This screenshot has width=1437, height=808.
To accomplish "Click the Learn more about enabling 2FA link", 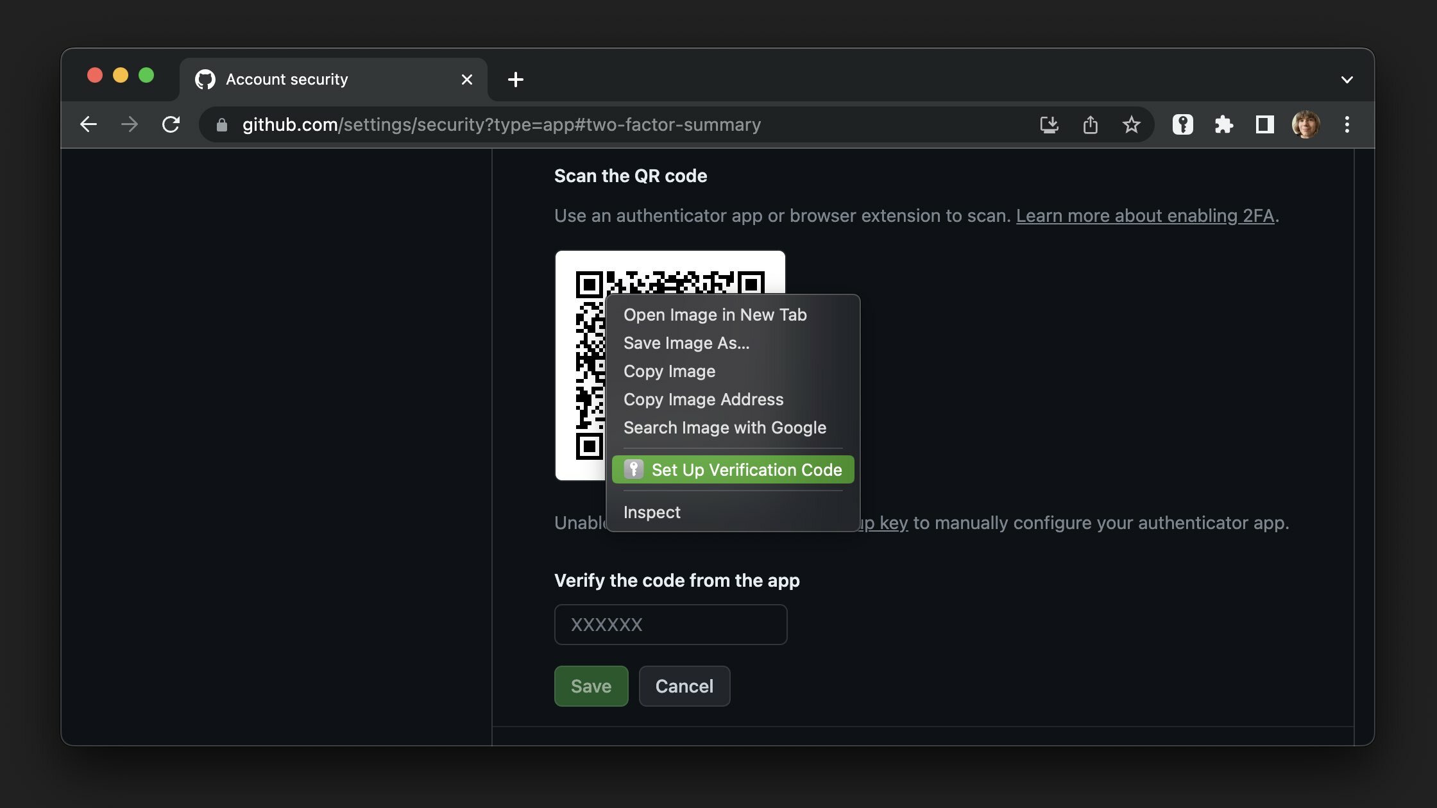I will pyautogui.click(x=1145, y=215).
